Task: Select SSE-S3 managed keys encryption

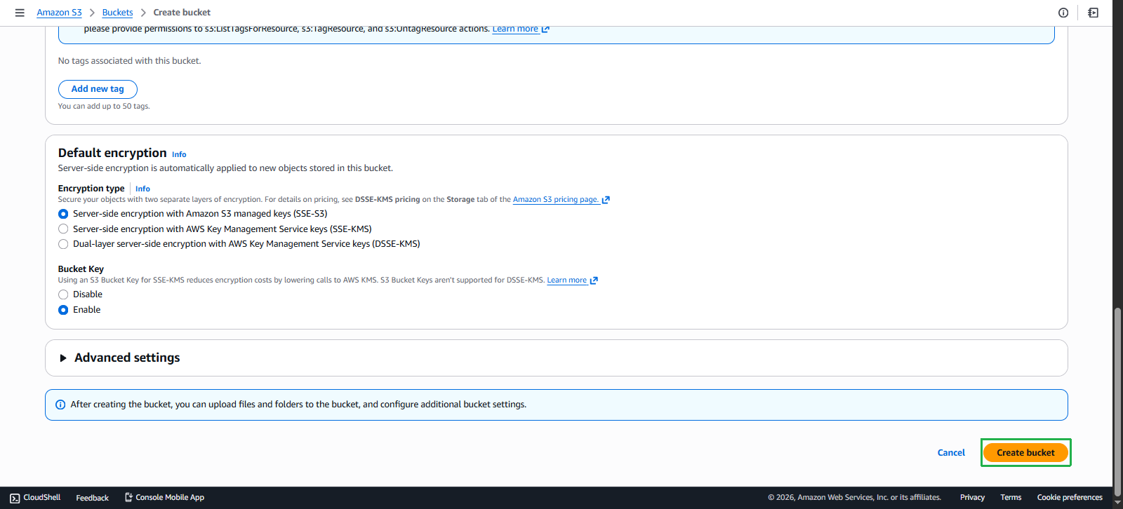Action: click(63, 214)
